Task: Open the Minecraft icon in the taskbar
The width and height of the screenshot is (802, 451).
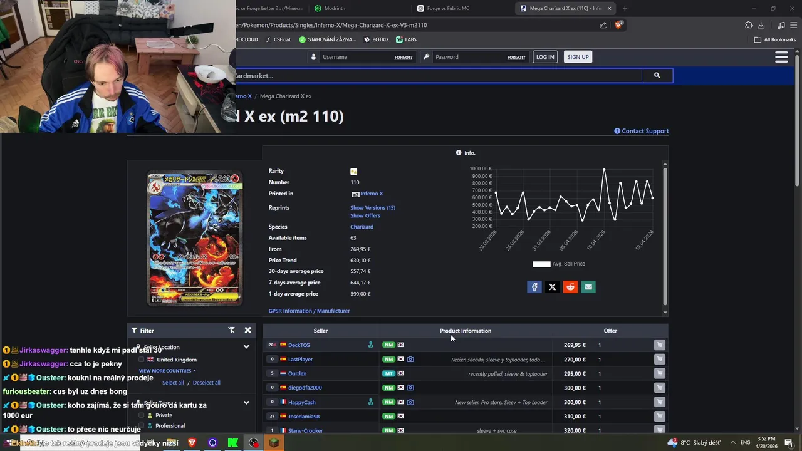Action: (274, 443)
